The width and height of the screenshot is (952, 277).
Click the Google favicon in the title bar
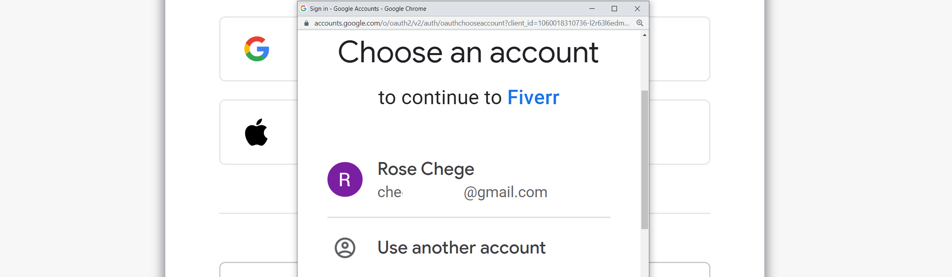click(x=302, y=8)
